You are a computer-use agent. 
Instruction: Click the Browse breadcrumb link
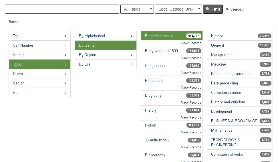click(15, 22)
